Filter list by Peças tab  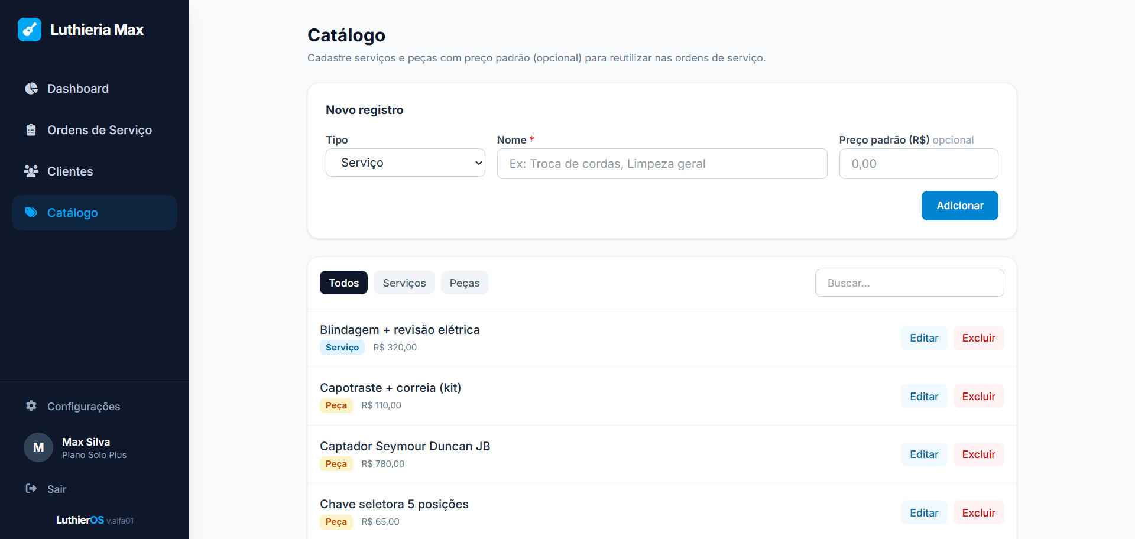[465, 283]
